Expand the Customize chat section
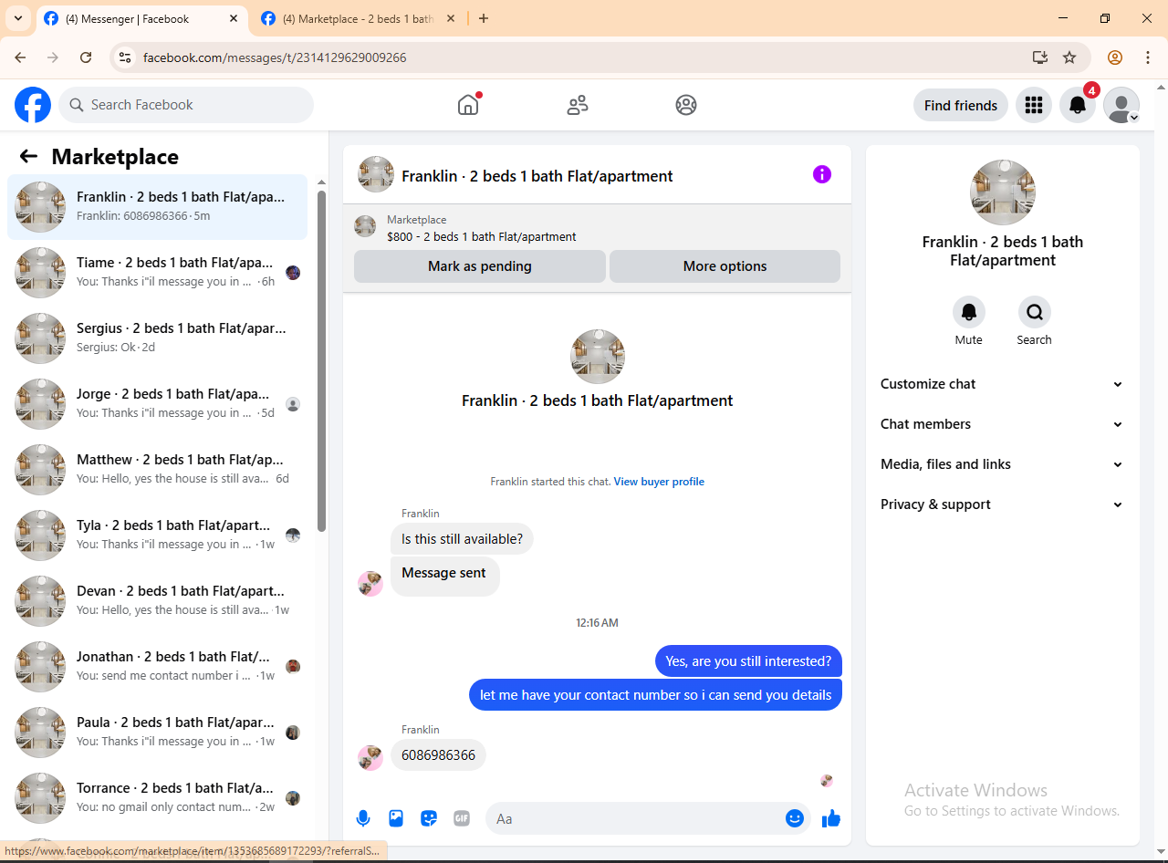This screenshot has height=863, width=1168. 1002,384
